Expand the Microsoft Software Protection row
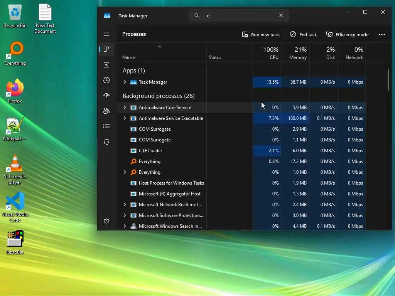395x296 pixels. click(x=125, y=215)
